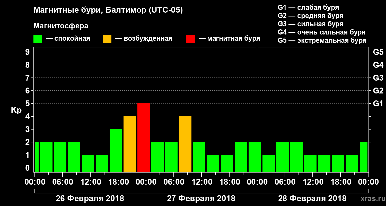The width and height of the screenshot is (386, 206).
Task: Click the '28 Февраля 2018' date label
Action: coord(312,199)
